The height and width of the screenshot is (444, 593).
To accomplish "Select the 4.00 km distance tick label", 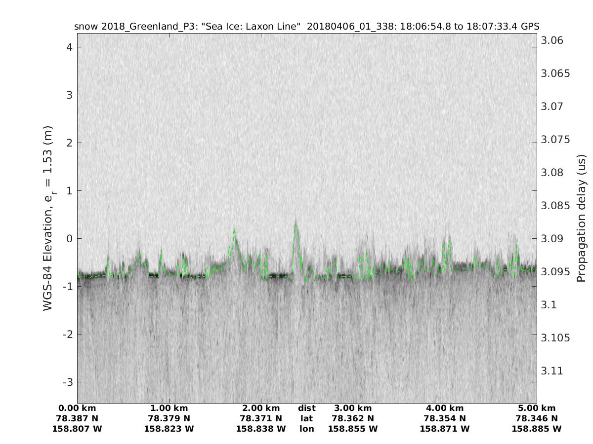I will point(445,408).
